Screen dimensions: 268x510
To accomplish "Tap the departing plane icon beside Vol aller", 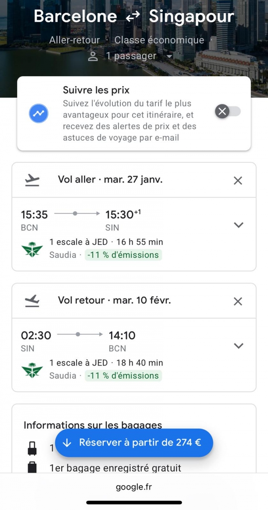I will (32, 180).
